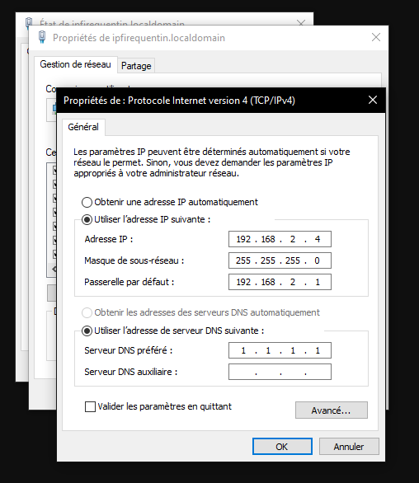This screenshot has height=483, width=419.
Task: Click the Masque de sous-réseau field
Action: (x=280, y=260)
